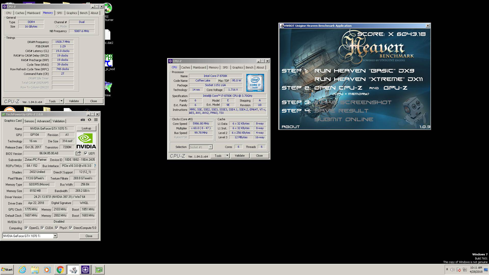Screen dimensions: 489x275
Task: Click the BIOS Version field 86.04.85.00.A8
Action: coord(49,154)
